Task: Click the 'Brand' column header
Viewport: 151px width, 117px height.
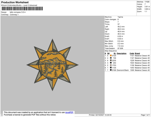Action: [x=137, y=53]
